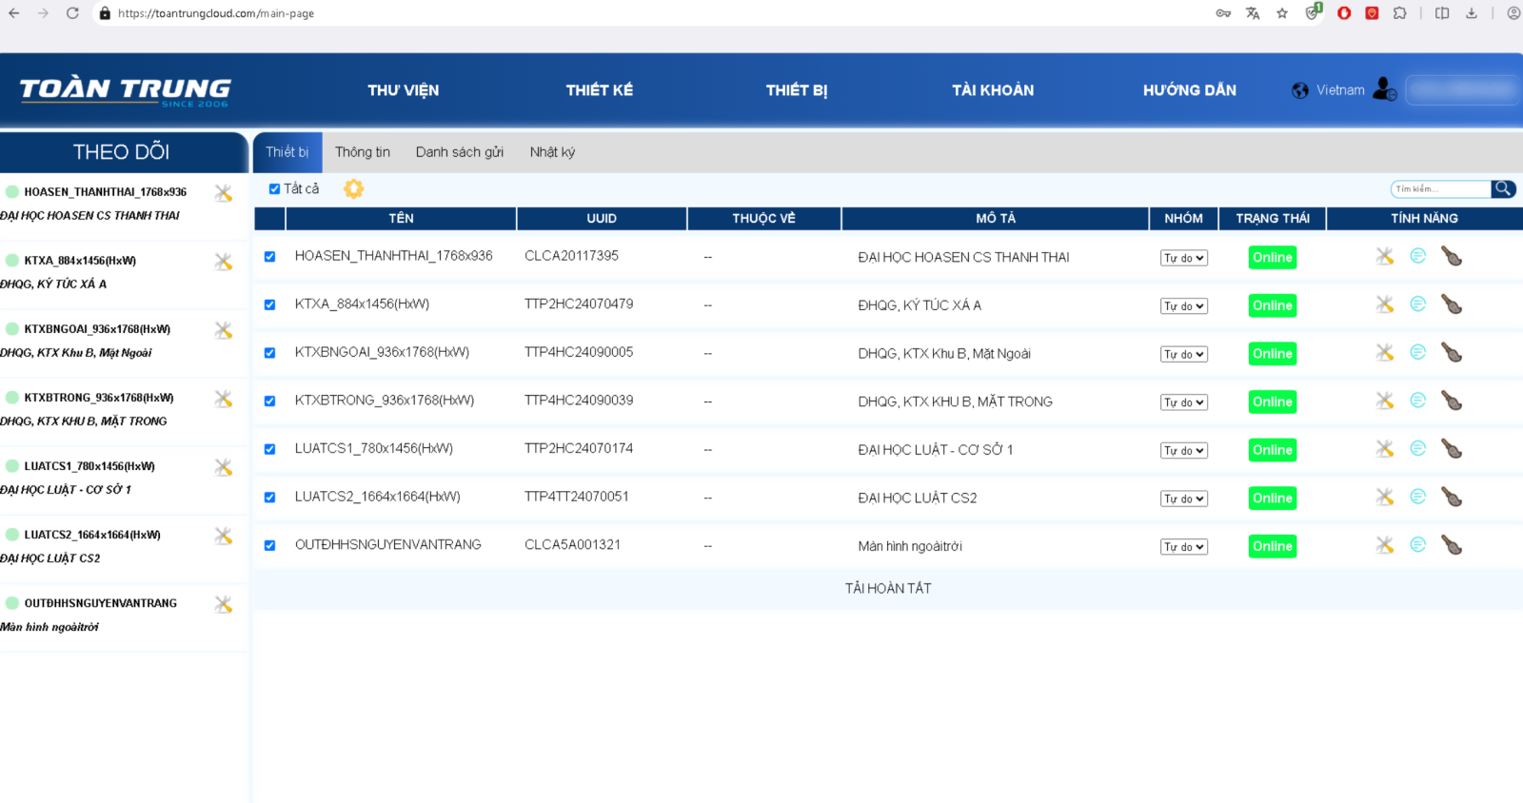
Task: Open the group dropdown for OUTĐHHSNGUYENVANTRANG
Action: point(1183,547)
